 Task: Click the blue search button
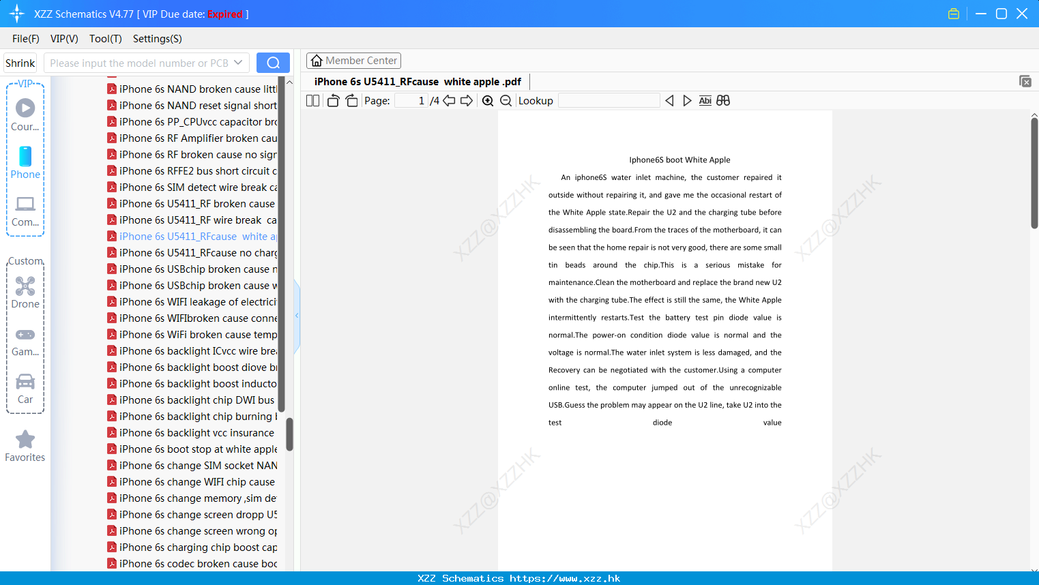(273, 63)
